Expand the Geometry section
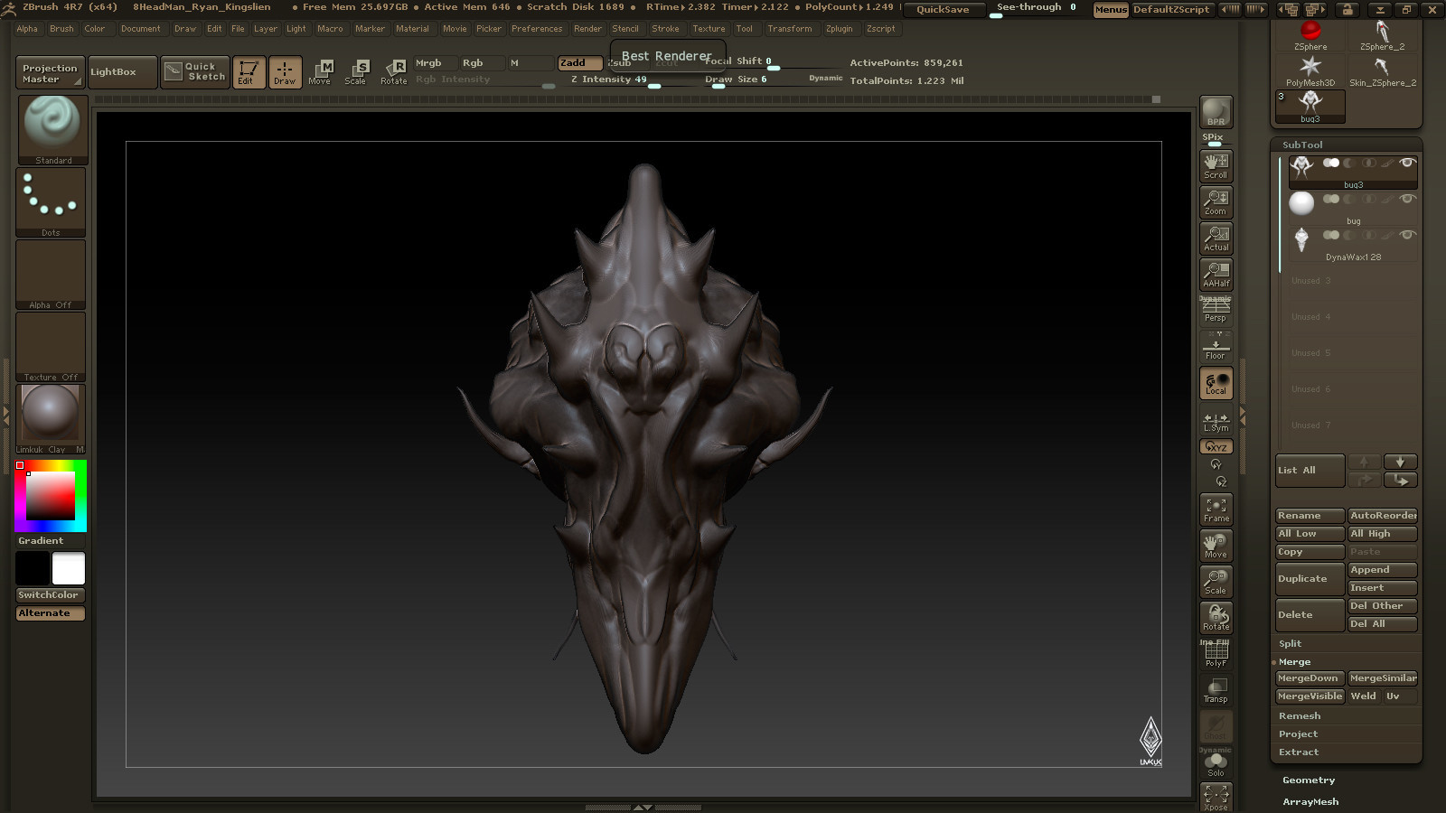This screenshot has width=1446, height=813. pyautogui.click(x=1308, y=780)
